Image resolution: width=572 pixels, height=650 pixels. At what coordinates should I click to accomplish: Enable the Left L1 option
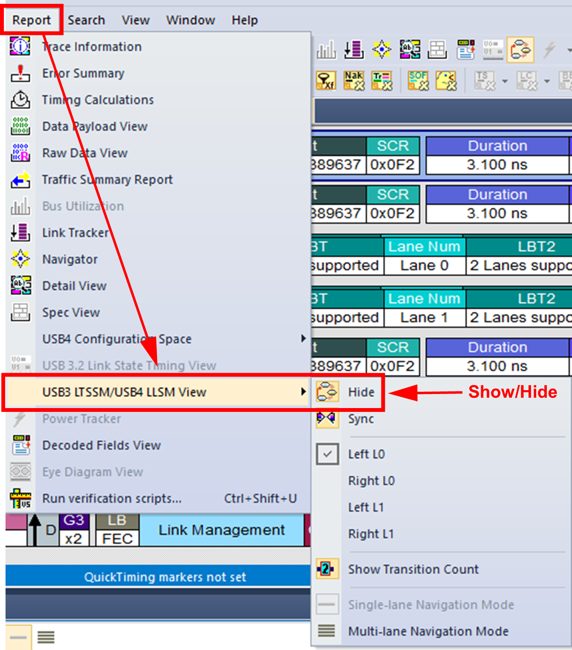[441, 507]
